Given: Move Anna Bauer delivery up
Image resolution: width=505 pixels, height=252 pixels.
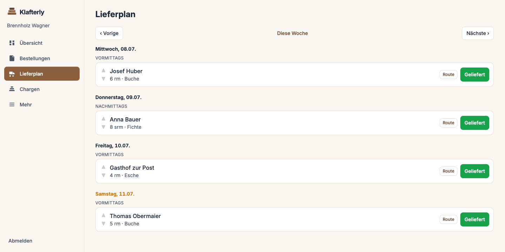Looking at the screenshot, I should click(103, 119).
